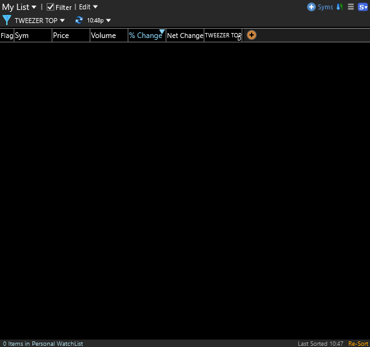Open the TWEEZER TOP filter dropdown

tap(40, 21)
